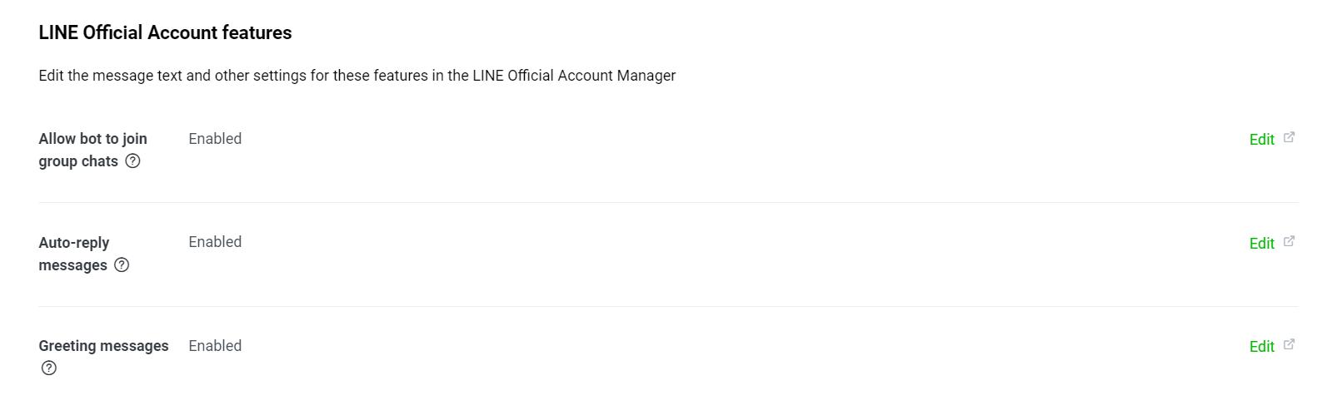This screenshot has height=420, width=1322.
Task: Select the Allow bot to join group chats label
Action: (92, 150)
